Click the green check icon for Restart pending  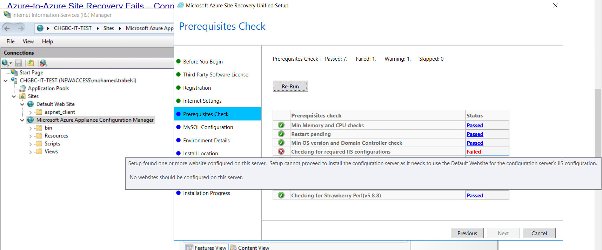point(281,134)
